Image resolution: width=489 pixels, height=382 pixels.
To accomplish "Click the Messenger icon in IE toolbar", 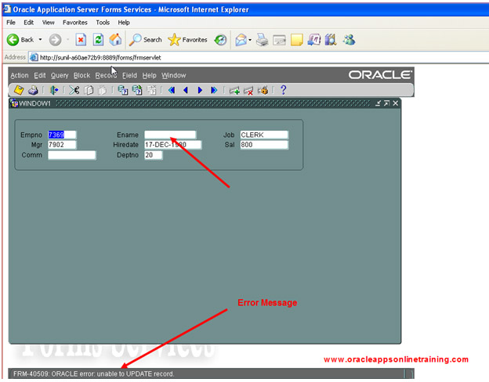I will coord(349,40).
